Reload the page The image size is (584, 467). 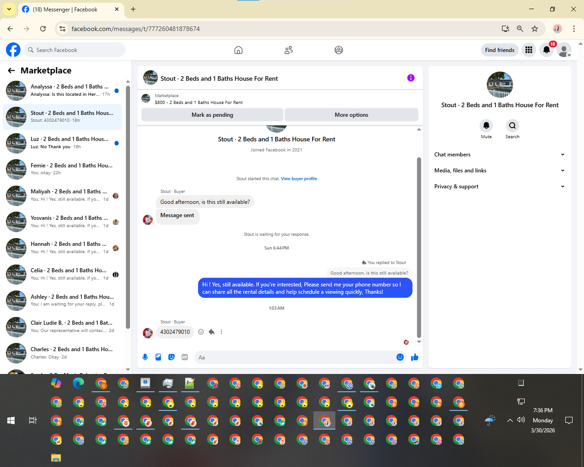coord(43,29)
